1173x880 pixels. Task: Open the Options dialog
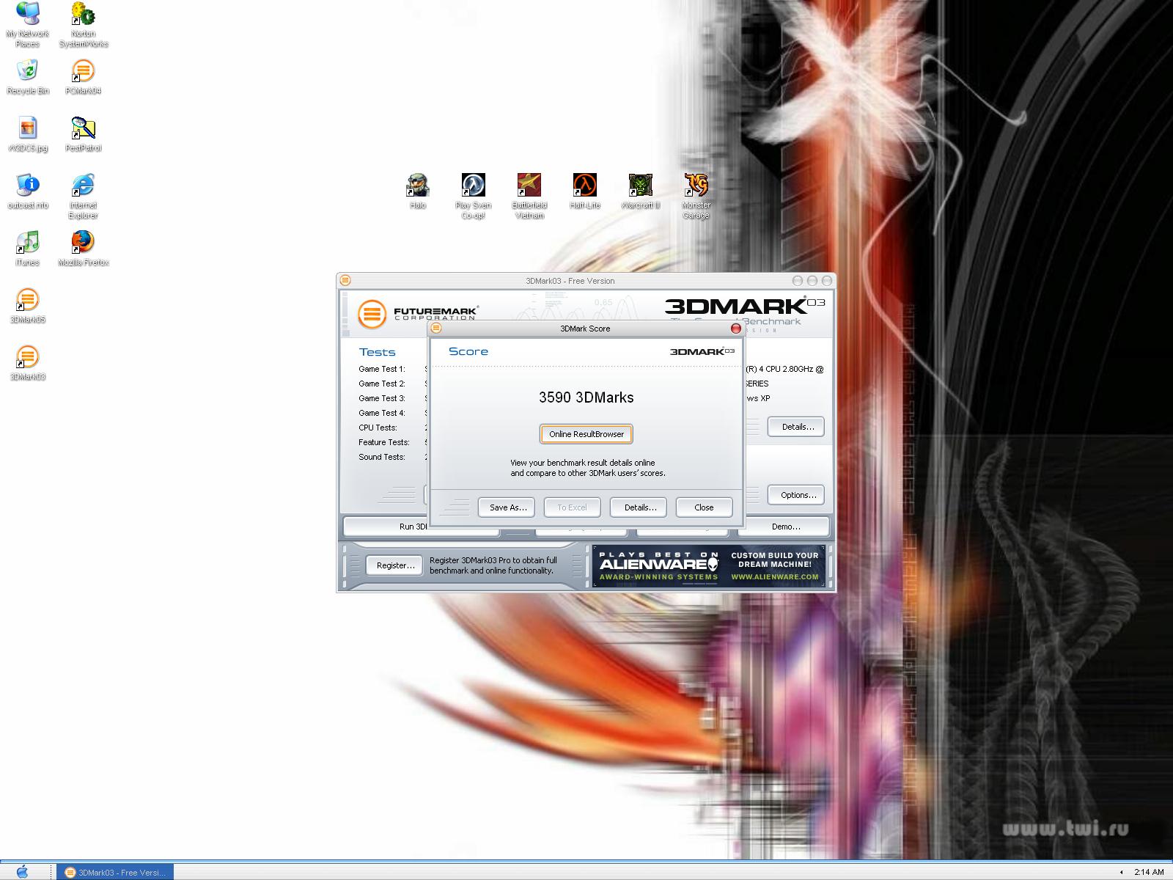[x=795, y=495]
